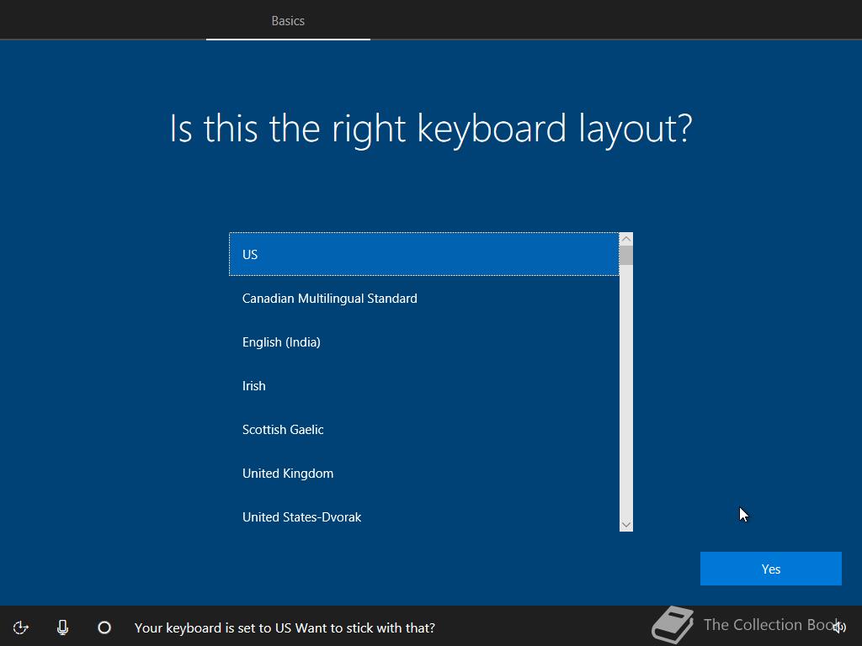Select Canadian Multilingual Standard layout
This screenshot has height=646, width=862.
424,299
